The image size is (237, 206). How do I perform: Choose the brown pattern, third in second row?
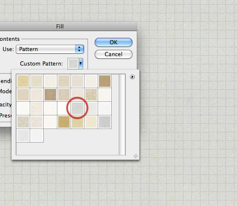click(51, 94)
